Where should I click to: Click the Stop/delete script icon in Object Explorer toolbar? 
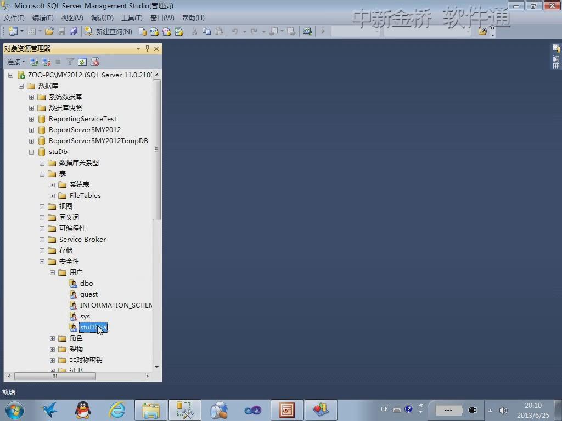coord(94,61)
